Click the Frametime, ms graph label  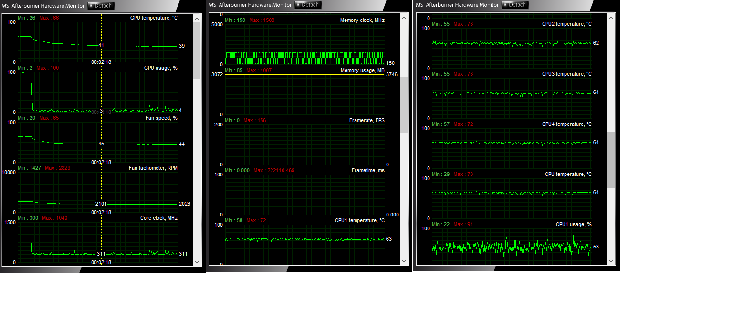coord(368,170)
